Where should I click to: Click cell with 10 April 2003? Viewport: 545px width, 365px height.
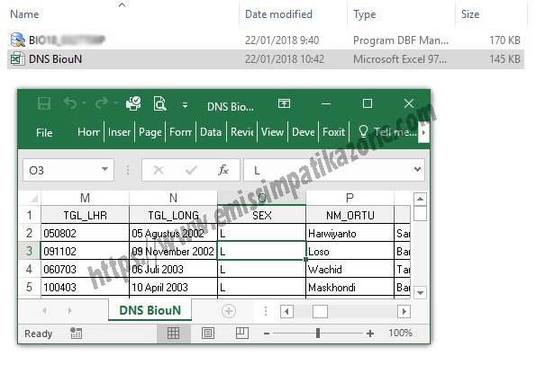[173, 287]
